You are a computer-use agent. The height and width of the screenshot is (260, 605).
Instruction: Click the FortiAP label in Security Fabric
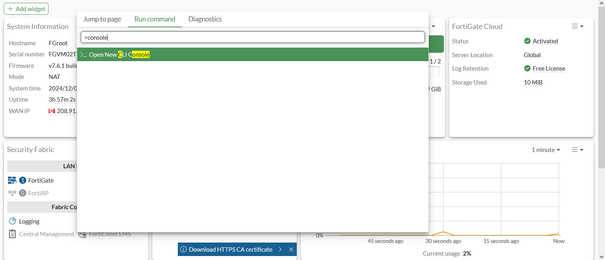click(39, 193)
